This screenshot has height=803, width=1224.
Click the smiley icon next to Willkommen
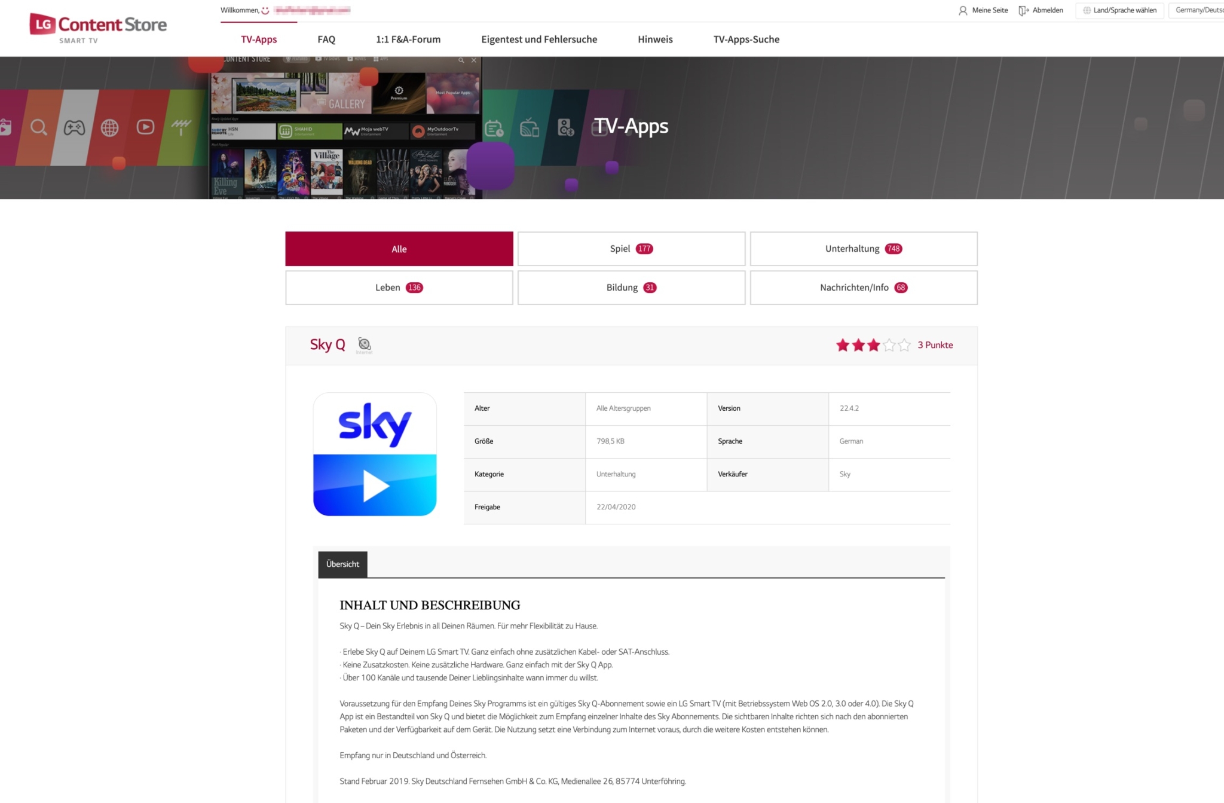(x=265, y=10)
